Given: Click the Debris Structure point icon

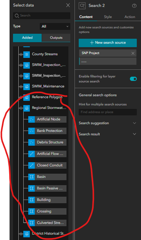Looking at the screenshot, I should point(32,142).
